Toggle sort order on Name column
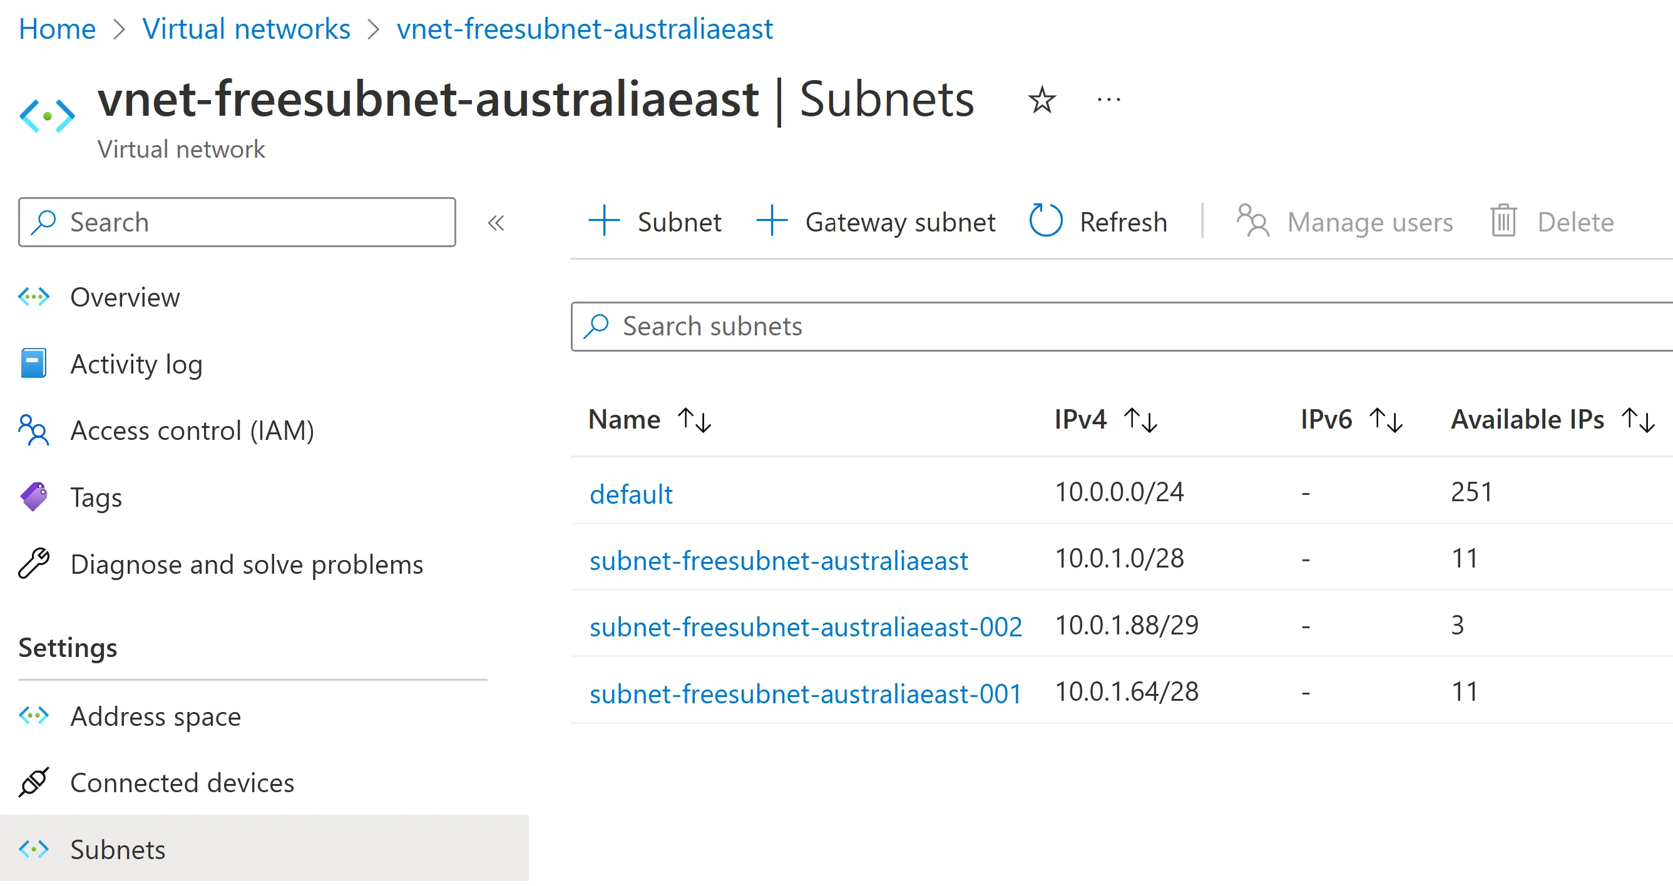 [693, 419]
